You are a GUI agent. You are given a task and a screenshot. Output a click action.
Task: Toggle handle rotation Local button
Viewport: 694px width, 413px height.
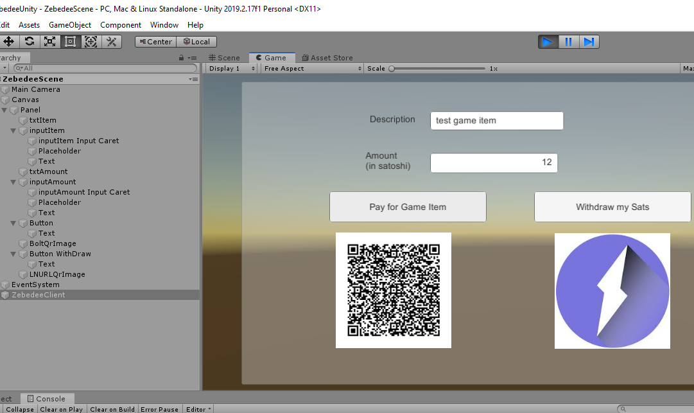coord(196,42)
